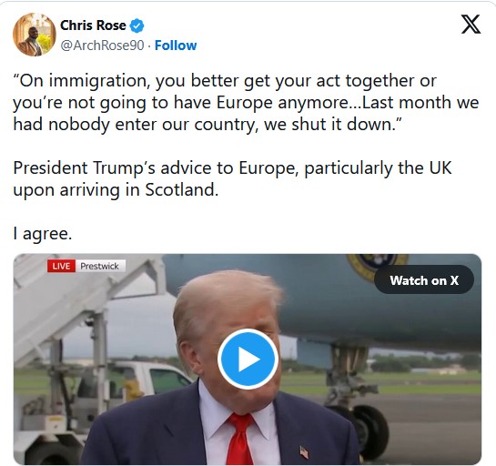Screen dimensions: 496x466
Task: Click the word "Scotland" in the tweet
Action: tap(182, 190)
